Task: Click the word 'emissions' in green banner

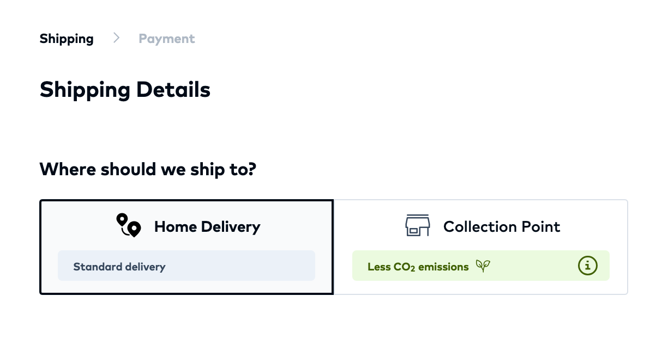Action: pyautogui.click(x=443, y=267)
